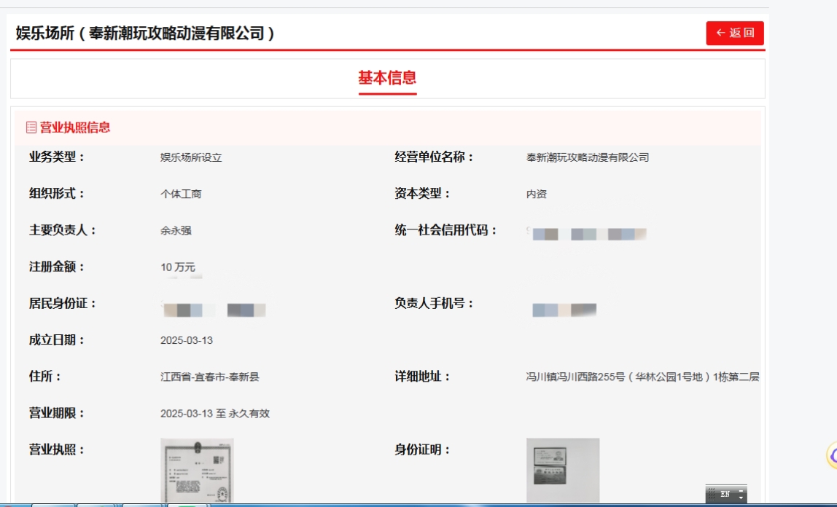Image resolution: width=837 pixels, height=507 pixels.
Task: Select the 10 万元 registered amount
Action: pos(178,267)
